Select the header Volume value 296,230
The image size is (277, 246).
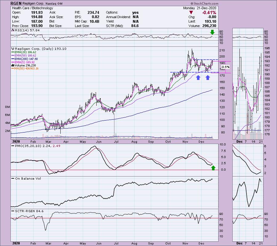tap(209, 26)
